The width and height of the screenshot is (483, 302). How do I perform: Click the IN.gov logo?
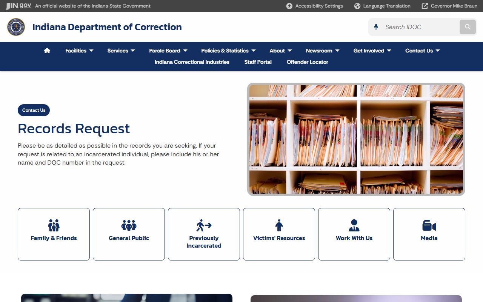click(18, 6)
